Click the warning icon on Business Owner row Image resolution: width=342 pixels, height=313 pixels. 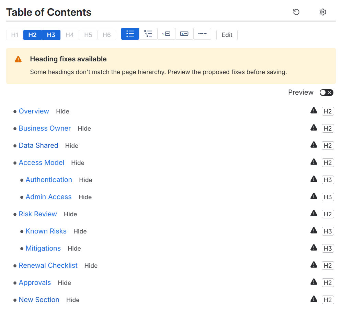tap(313, 128)
